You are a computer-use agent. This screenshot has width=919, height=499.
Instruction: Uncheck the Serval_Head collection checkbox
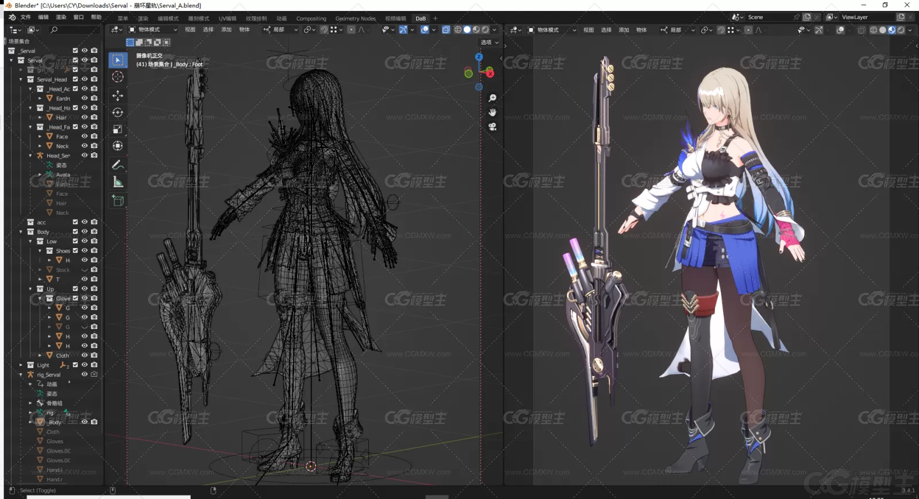coord(75,79)
